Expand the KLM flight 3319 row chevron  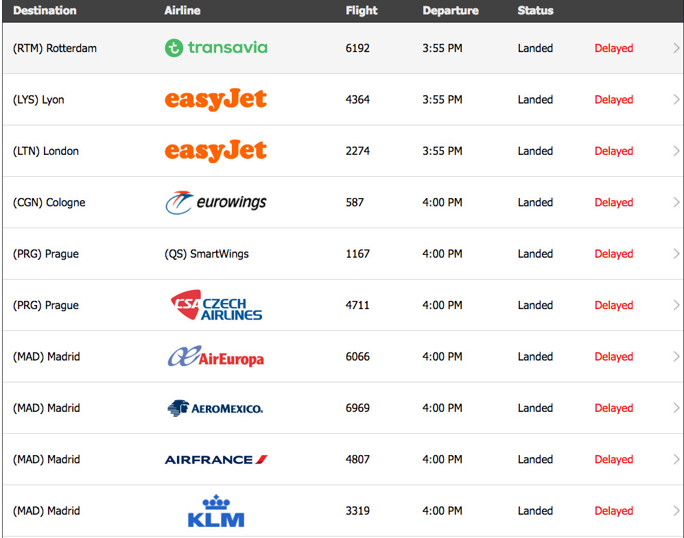coord(676,511)
